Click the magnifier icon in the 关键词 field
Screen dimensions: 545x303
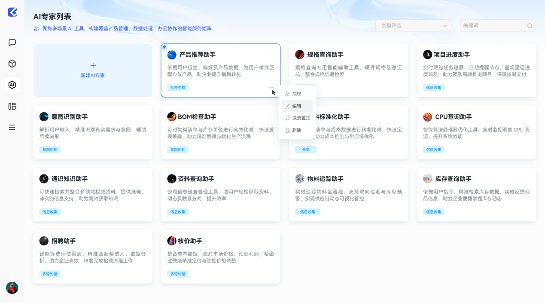tap(530, 26)
